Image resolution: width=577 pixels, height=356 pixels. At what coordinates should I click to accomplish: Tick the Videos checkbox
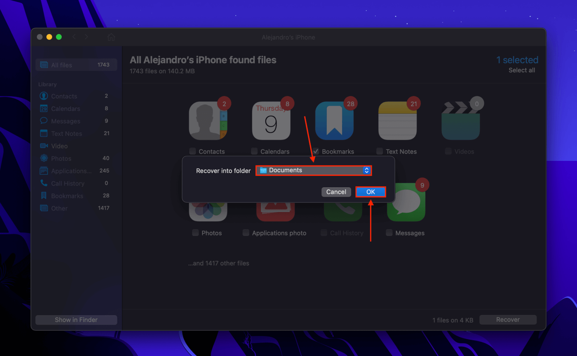point(448,151)
